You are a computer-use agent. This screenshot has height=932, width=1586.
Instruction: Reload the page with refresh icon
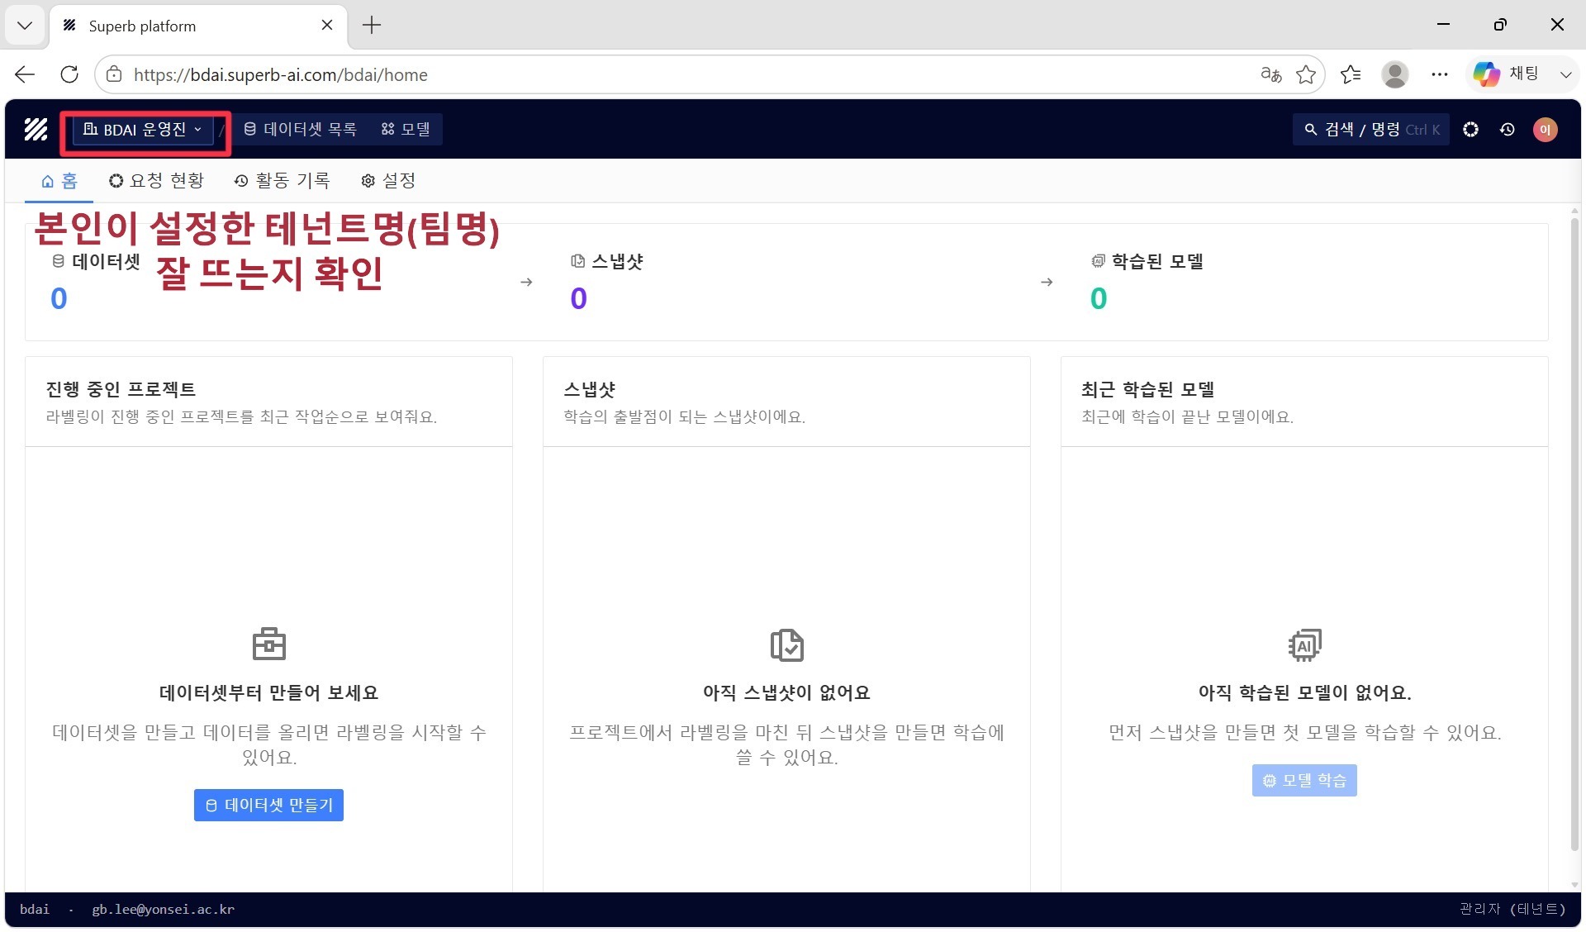[69, 74]
